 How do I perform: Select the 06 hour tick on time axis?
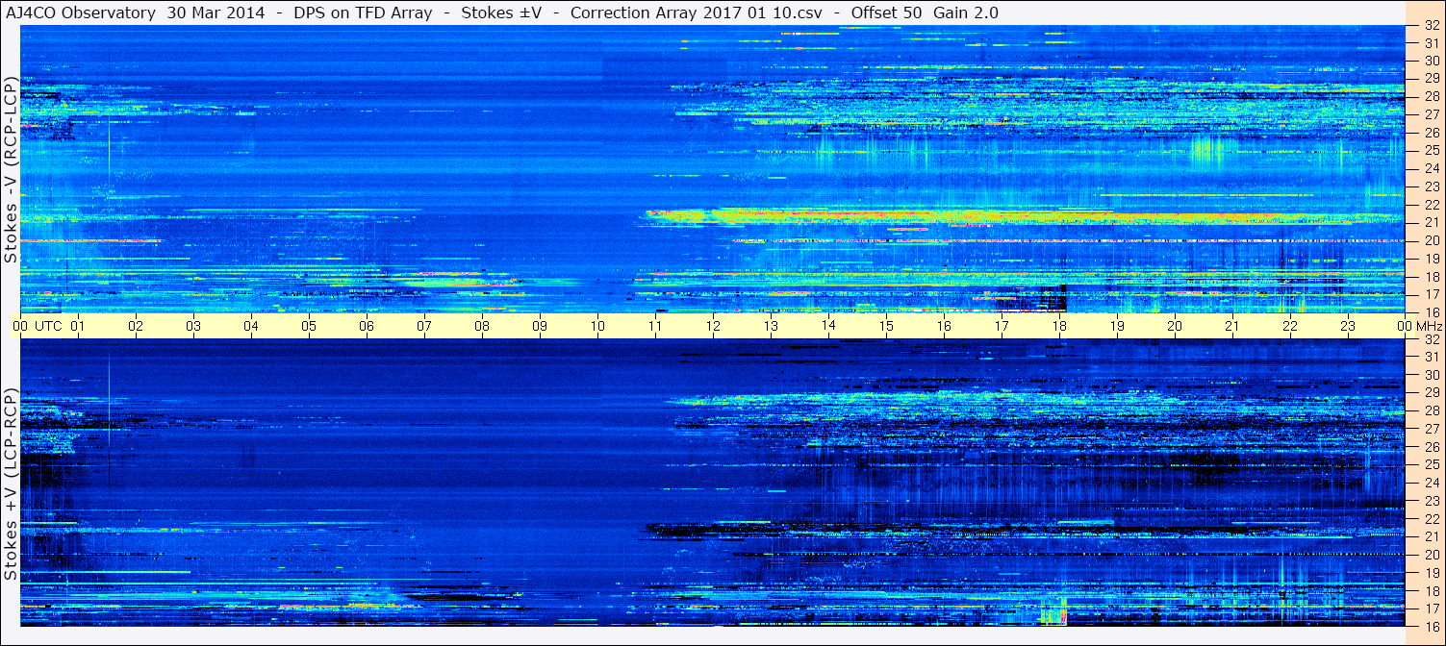coord(367,326)
